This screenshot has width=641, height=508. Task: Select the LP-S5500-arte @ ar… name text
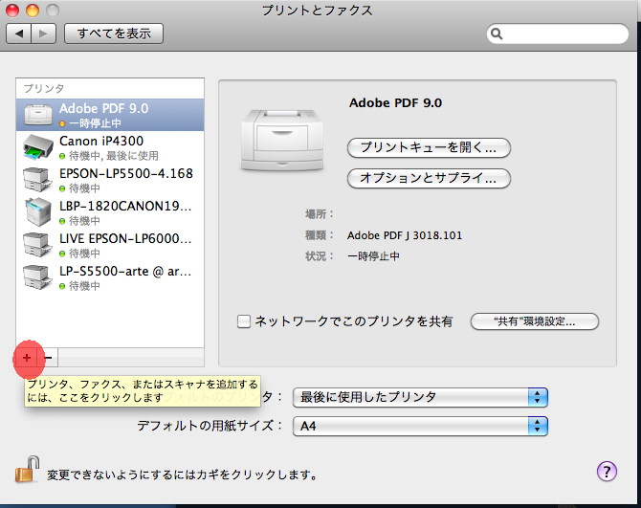125,272
